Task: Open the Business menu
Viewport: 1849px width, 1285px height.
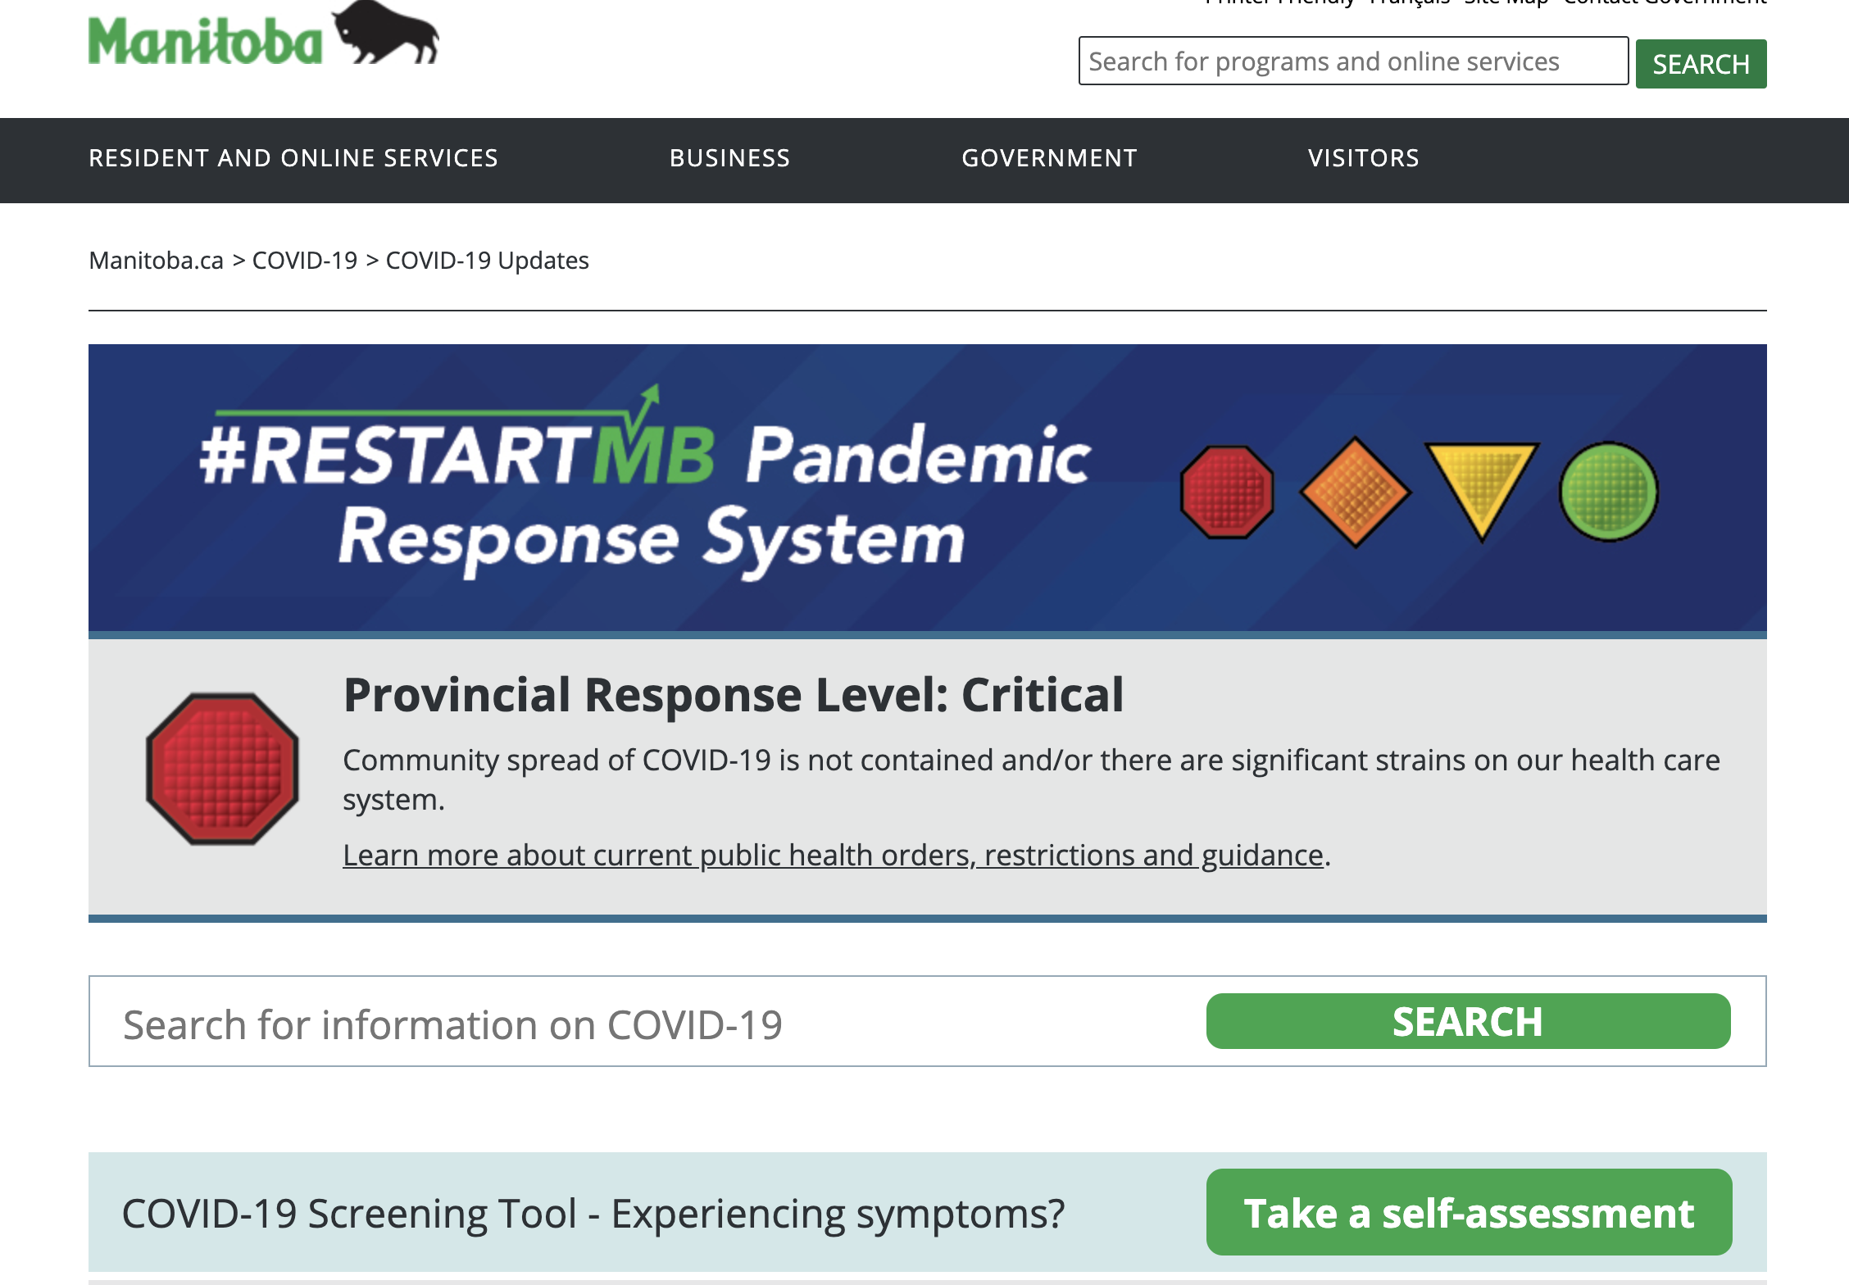Action: click(729, 159)
